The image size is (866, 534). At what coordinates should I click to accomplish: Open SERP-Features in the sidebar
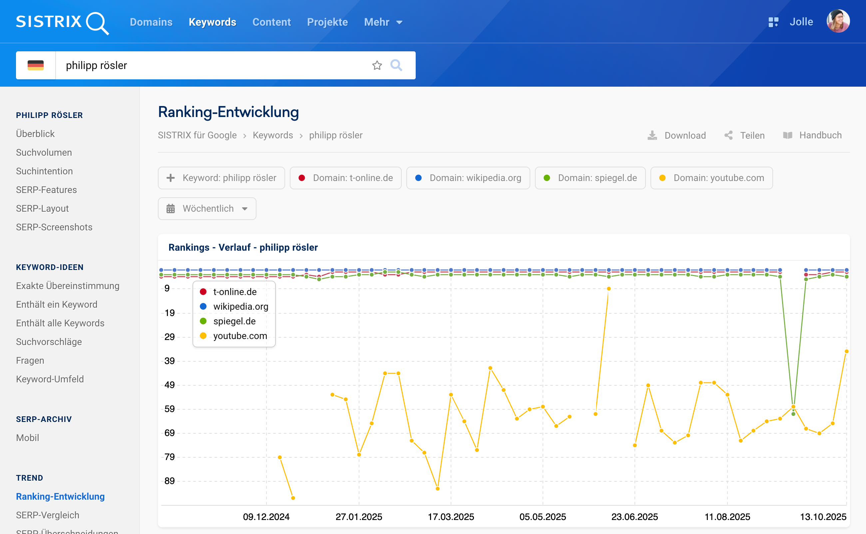[46, 190]
